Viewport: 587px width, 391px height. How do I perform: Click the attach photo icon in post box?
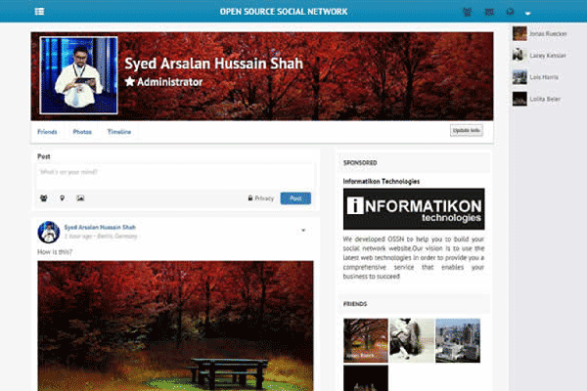click(80, 198)
